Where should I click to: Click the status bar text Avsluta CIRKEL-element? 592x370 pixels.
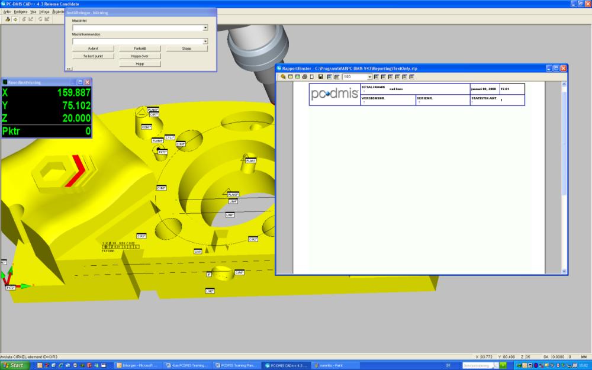(28, 357)
